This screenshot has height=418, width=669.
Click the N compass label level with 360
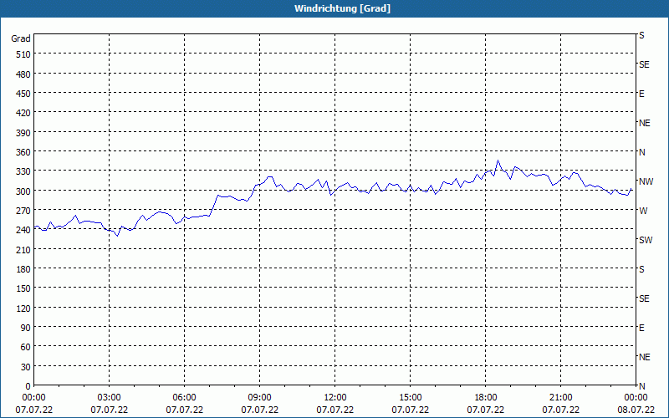642,152
